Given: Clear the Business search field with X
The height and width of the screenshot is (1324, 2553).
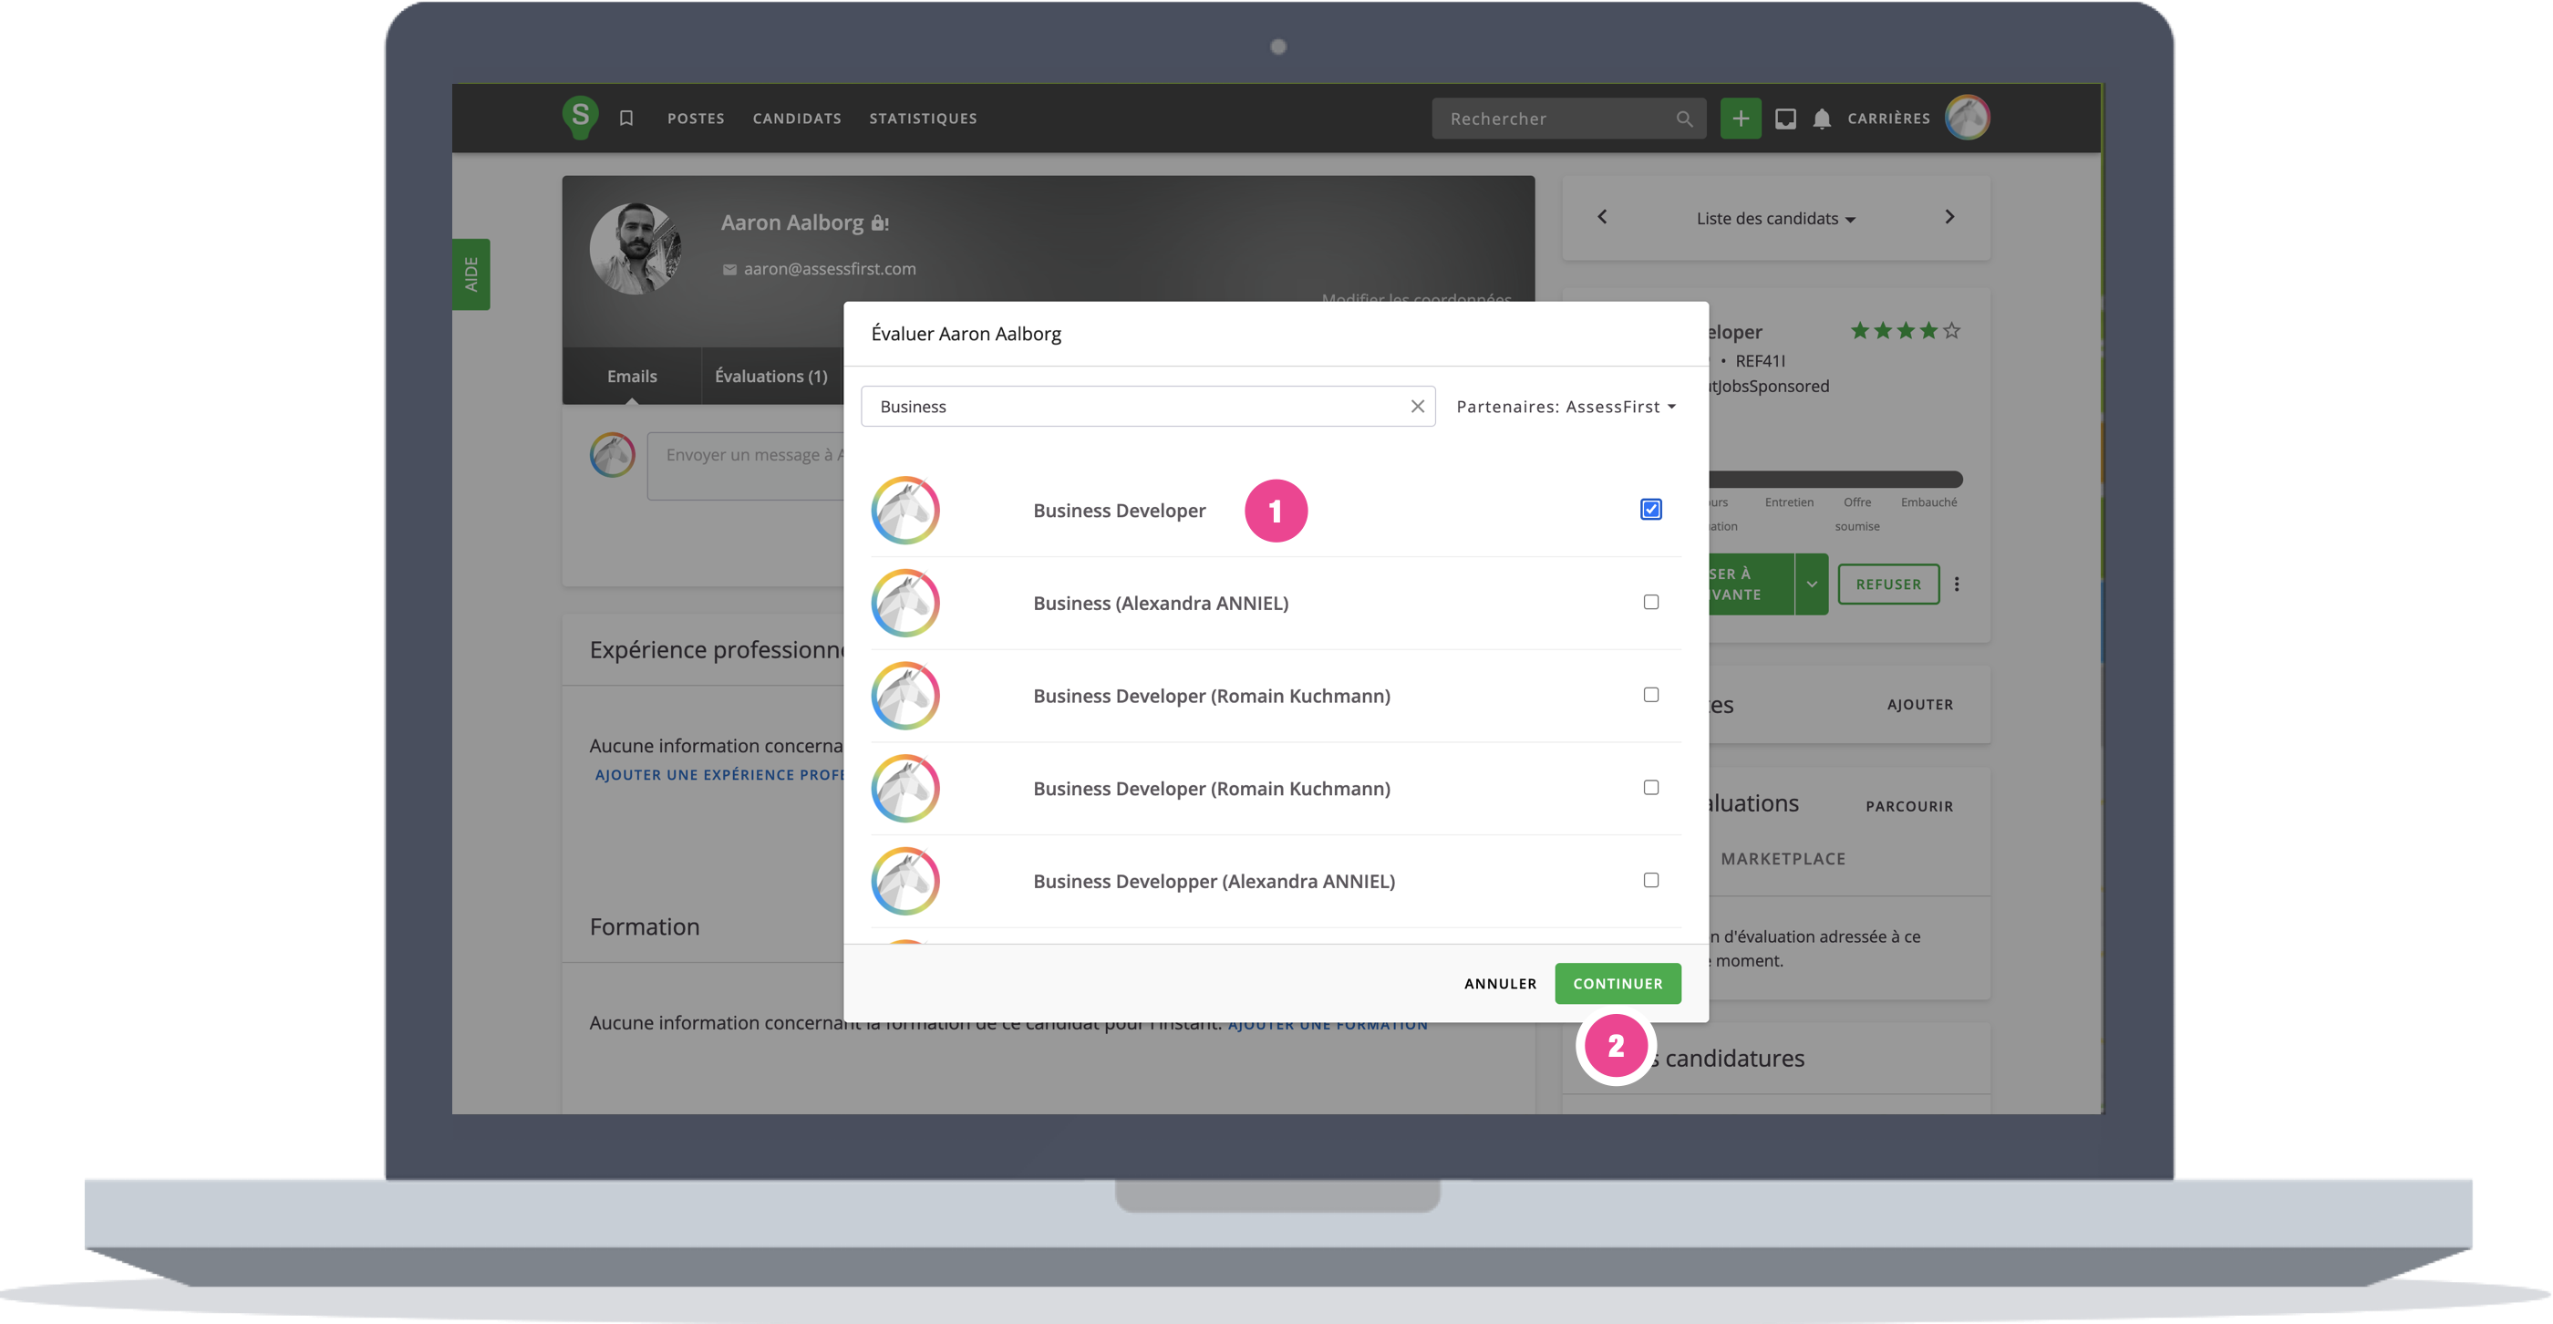Looking at the screenshot, I should coord(1417,407).
